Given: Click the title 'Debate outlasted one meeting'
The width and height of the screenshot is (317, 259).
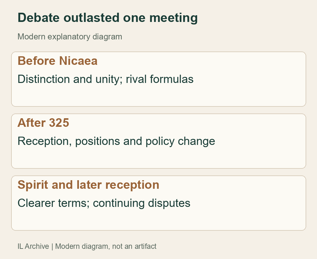Looking at the screenshot, I should [x=107, y=18].
